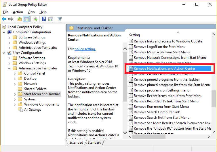Viewport: 217px width, 152px height.
Task: Select Remove links and access to Windows Update
Action: 168,41
